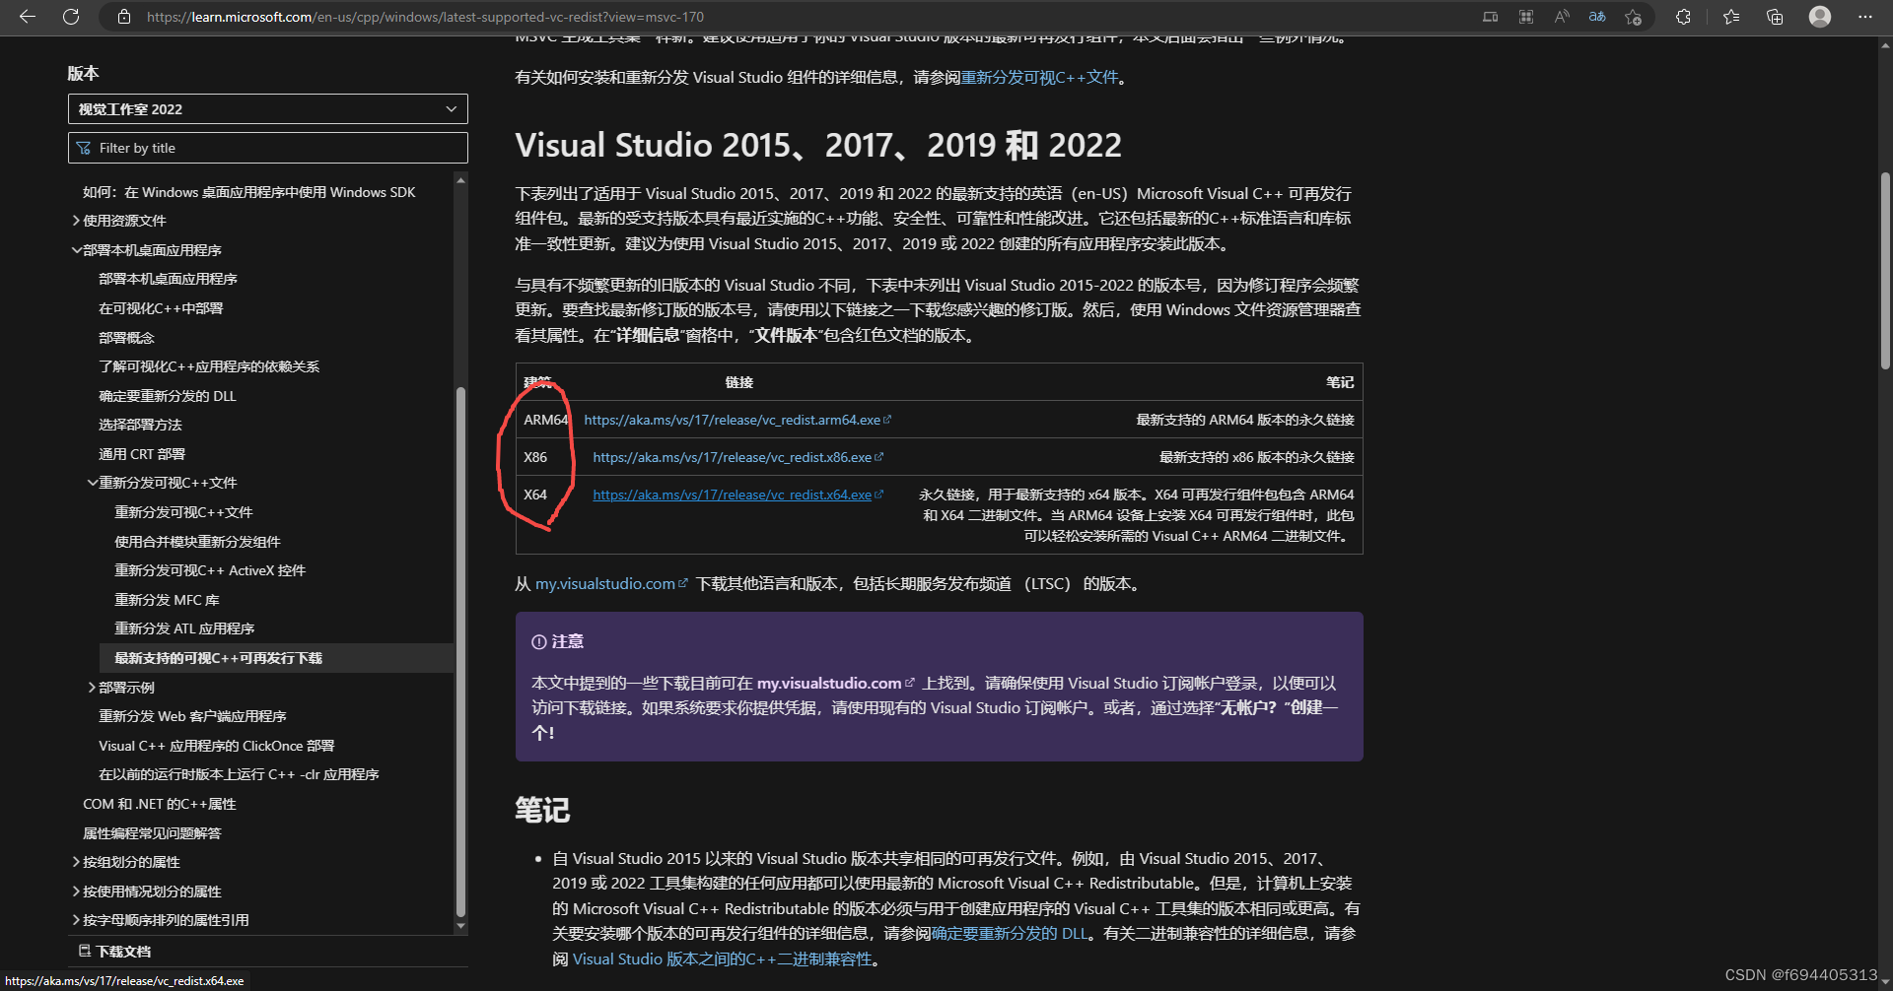
Task: Open 重新分发 Web 客户端应用程序 item
Action: coord(192,716)
